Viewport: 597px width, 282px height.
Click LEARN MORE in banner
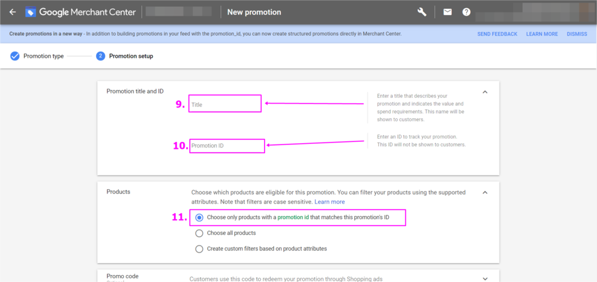[542, 34]
